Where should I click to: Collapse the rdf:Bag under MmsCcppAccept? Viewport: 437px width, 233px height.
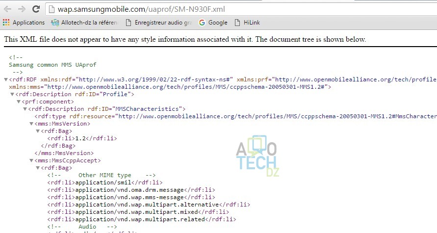pos(38,168)
